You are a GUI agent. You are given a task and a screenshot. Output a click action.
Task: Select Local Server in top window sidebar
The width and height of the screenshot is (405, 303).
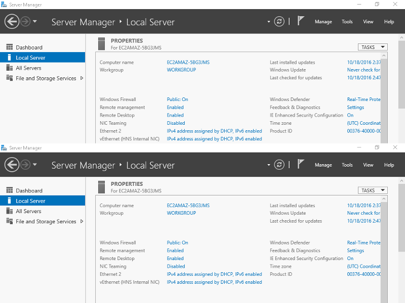click(x=43, y=58)
